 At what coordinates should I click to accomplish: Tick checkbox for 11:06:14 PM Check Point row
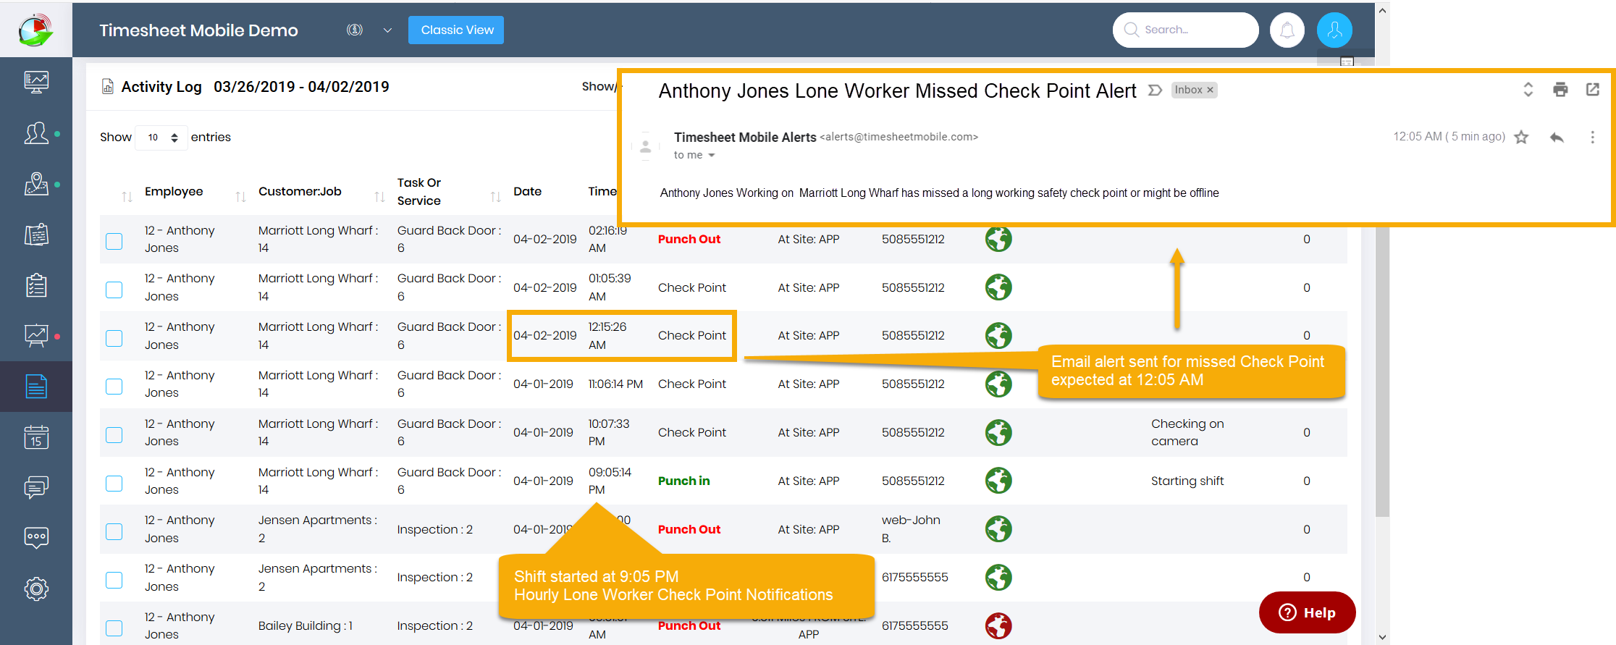pyautogui.click(x=114, y=387)
